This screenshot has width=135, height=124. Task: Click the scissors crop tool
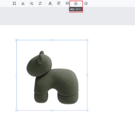coord(23,3)
